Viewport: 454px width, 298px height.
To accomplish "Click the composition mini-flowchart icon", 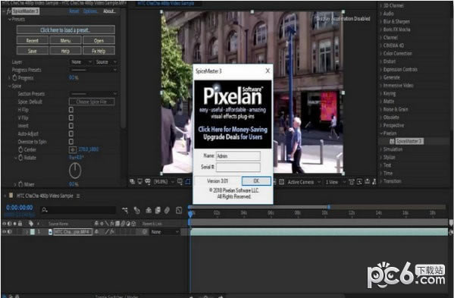I will point(125,210).
